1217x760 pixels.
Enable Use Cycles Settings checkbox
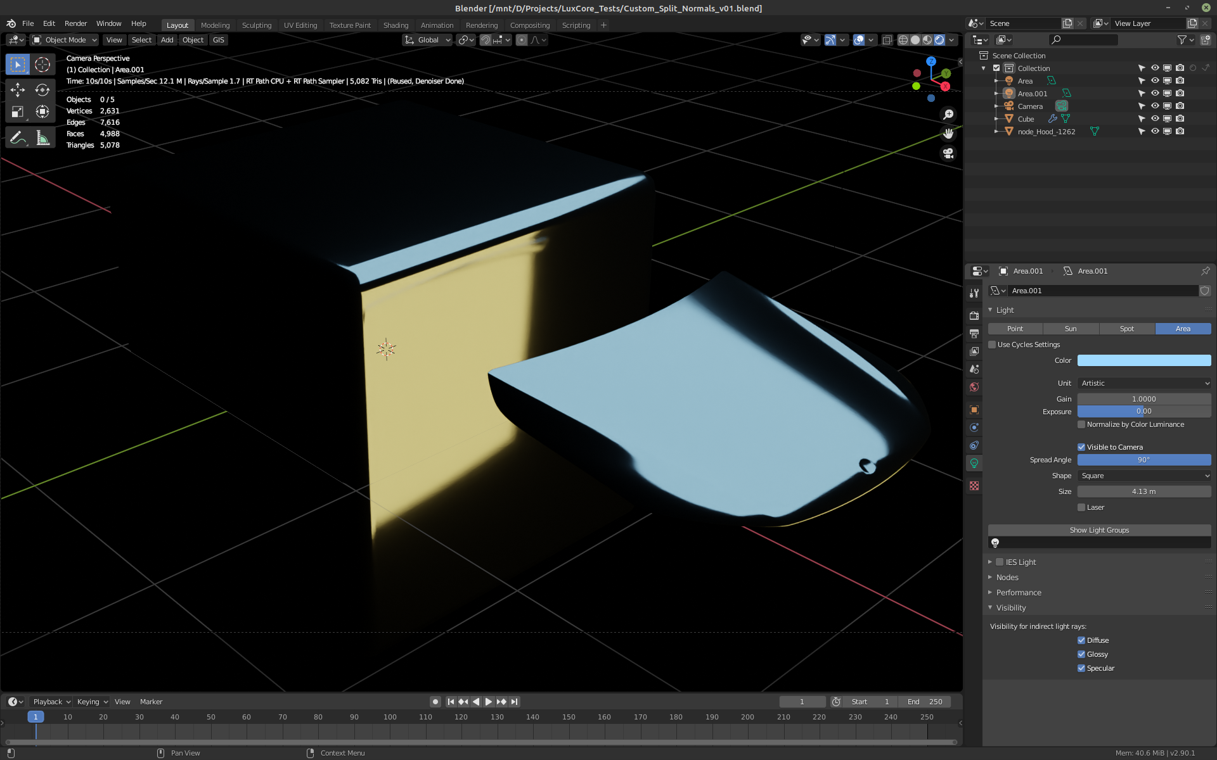tap(993, 345)
